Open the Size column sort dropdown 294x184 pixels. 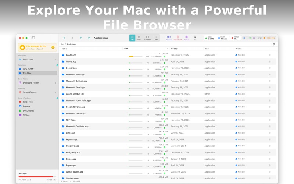pyautogui.click(x=168, y=49)
